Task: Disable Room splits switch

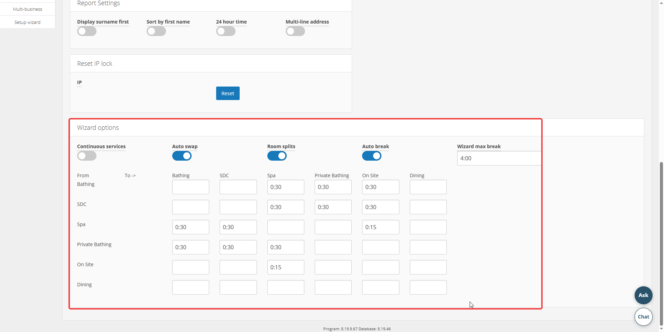Action: [277, 156]
